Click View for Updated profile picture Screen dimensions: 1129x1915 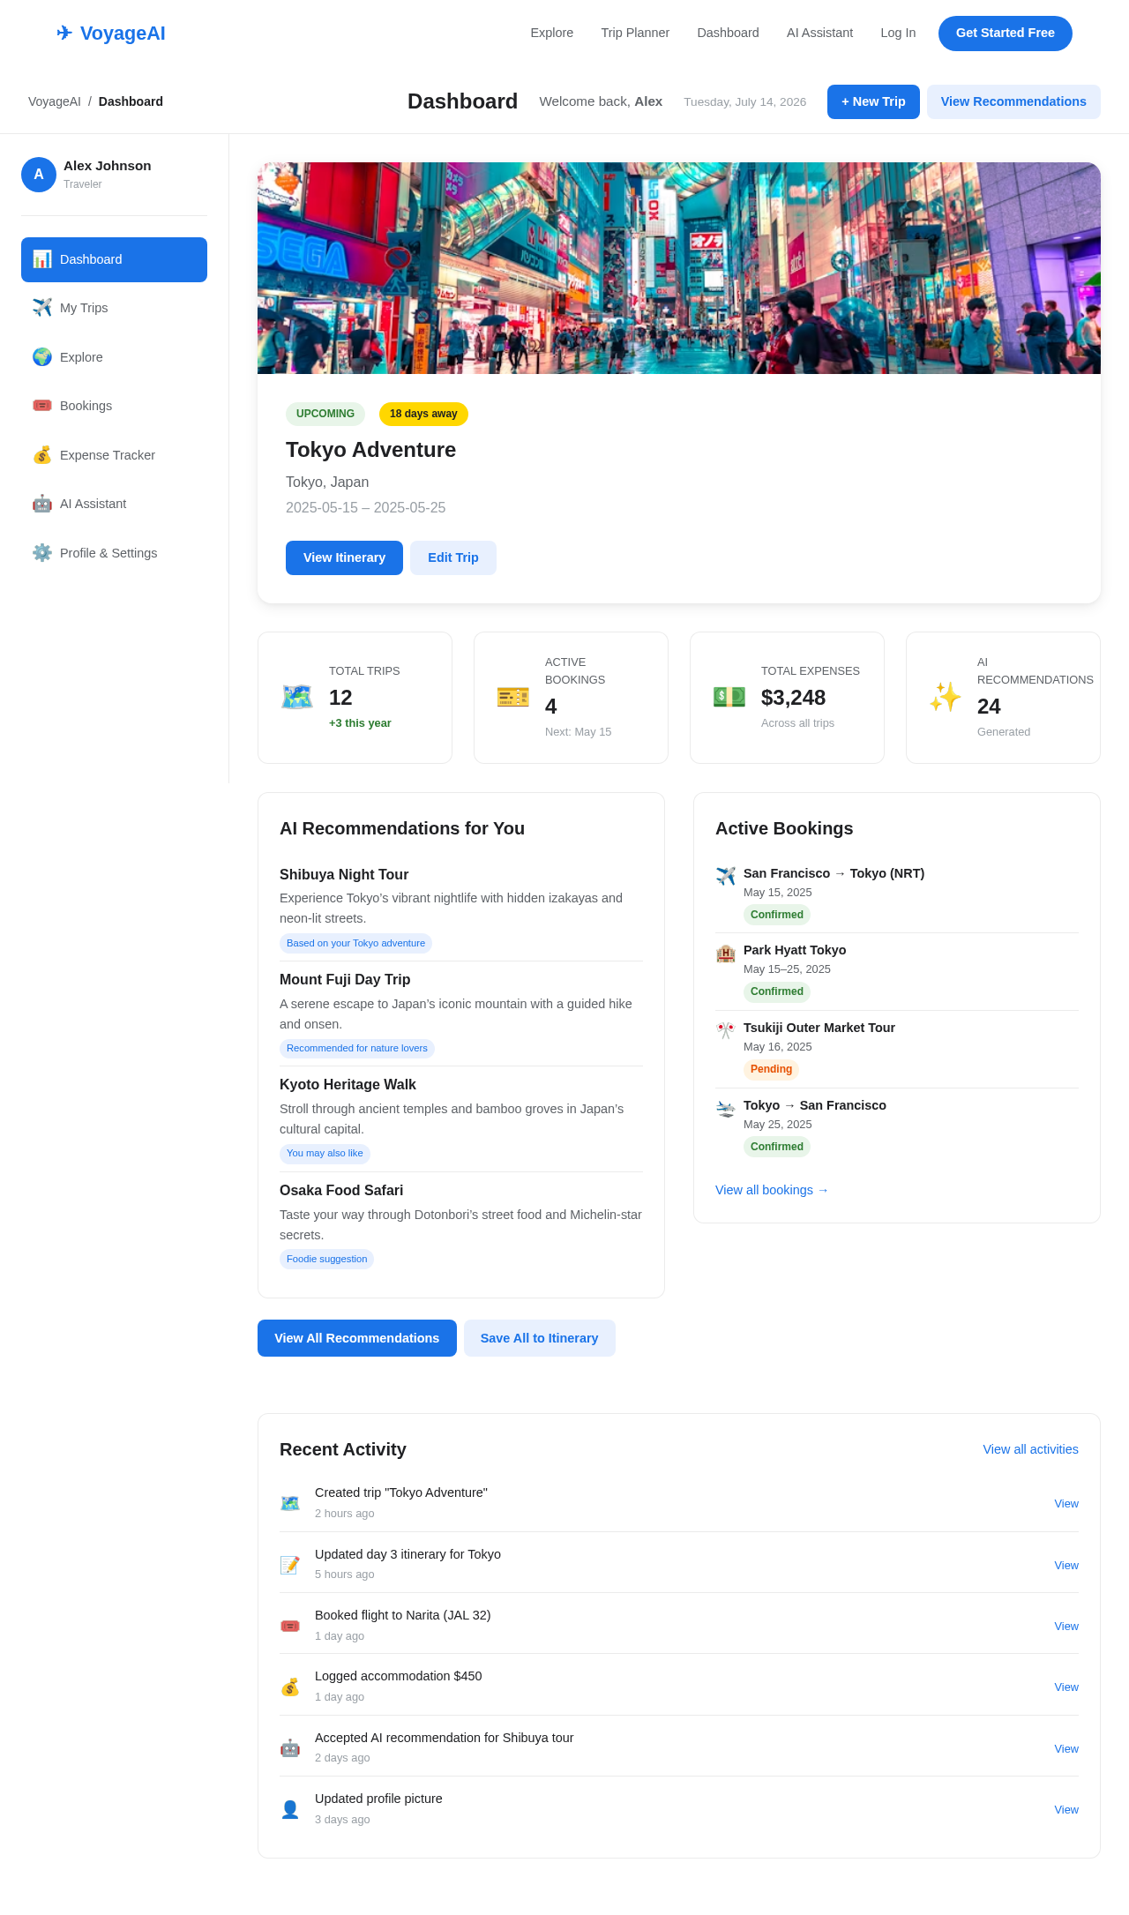(x=1066, y=1810)
